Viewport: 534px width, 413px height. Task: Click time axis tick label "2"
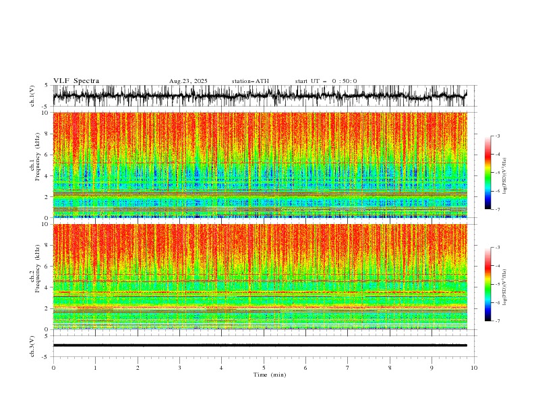click(138, 368)
